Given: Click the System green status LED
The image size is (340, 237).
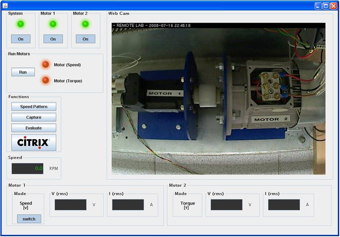Looking at the screenshot, I should 20,24.
